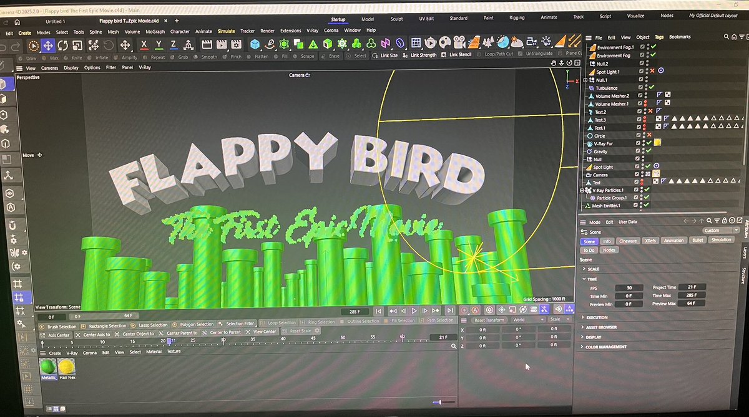Screen dimensions: 749x417
Task: Toggle Particle Group.1 enable checkmark
Action: click(647, 198)
